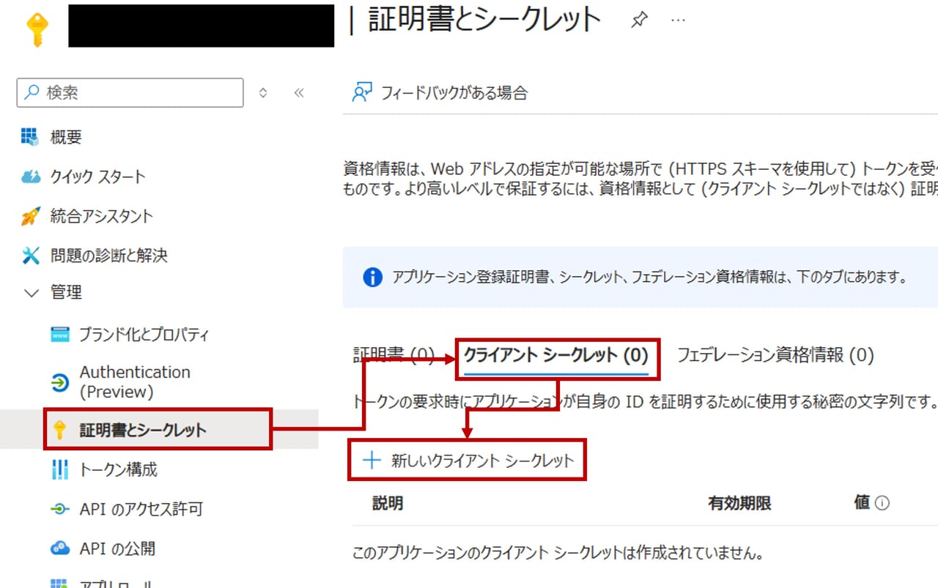The image size is (938, 588).
Task: Click the ブランド化とプロパティ icon
Action: click(60, 335)
